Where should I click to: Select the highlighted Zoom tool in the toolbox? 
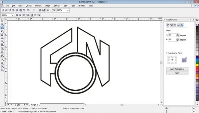[x=2, y=28]
